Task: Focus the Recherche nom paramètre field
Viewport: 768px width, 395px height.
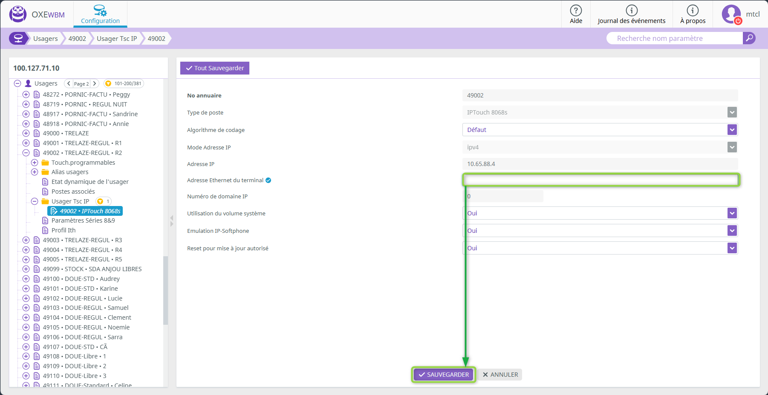Action: coord(675,38)
